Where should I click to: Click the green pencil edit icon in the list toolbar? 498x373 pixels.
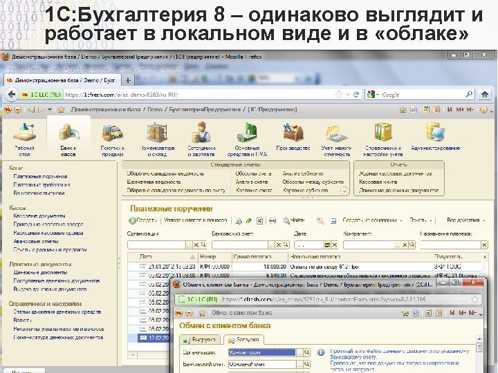click(249, 221)
